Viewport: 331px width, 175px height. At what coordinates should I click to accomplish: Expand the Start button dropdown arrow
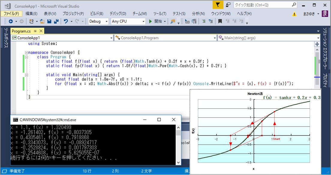click(165, 22)
